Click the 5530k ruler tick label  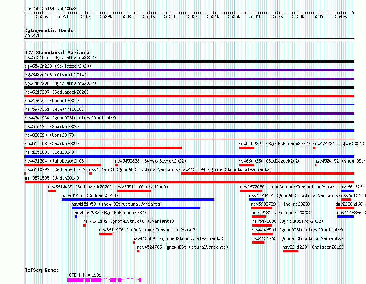pos(127,16)
